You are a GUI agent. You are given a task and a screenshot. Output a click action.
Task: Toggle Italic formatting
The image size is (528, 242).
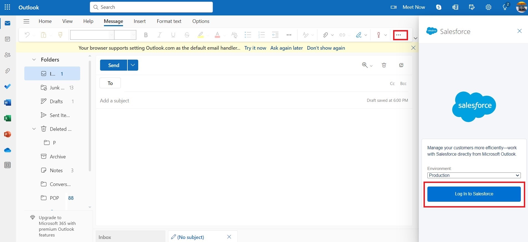pos(160,35)
